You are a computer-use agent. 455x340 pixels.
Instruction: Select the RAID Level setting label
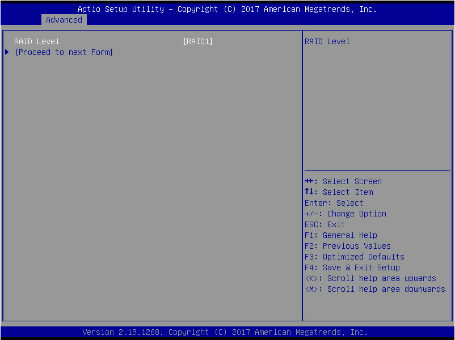tap(37, 41)
